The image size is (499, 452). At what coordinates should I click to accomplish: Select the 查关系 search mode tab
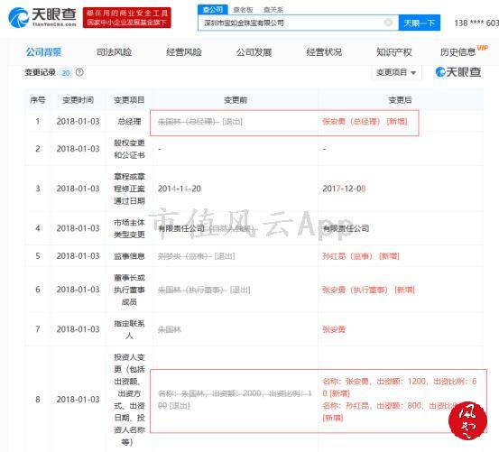click(x=273, y=10)
